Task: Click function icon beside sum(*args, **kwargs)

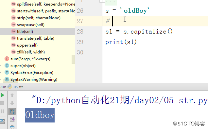Action: [7, 59]
